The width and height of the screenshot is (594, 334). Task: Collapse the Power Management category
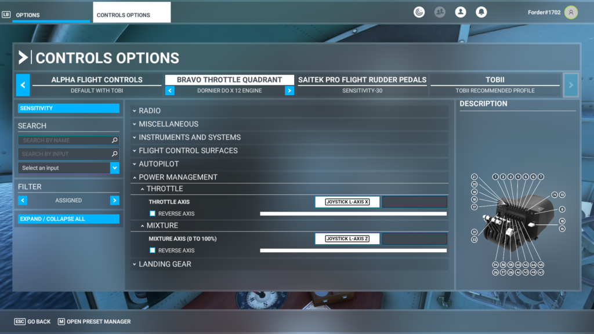[x=289, y=177]
